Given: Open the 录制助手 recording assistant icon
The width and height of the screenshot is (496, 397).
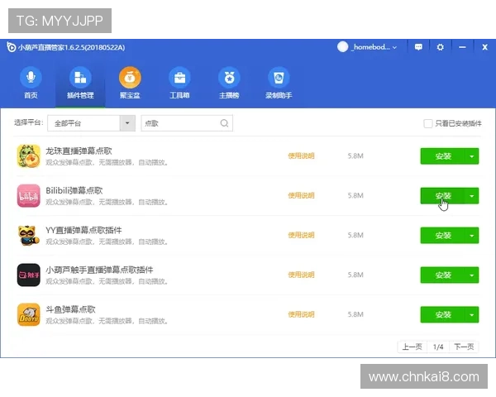Looking at the screenshot, I should [279, 78].
